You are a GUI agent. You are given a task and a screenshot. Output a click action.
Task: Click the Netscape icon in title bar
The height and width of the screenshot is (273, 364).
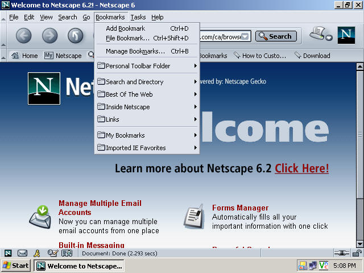(x=6, y=5)
